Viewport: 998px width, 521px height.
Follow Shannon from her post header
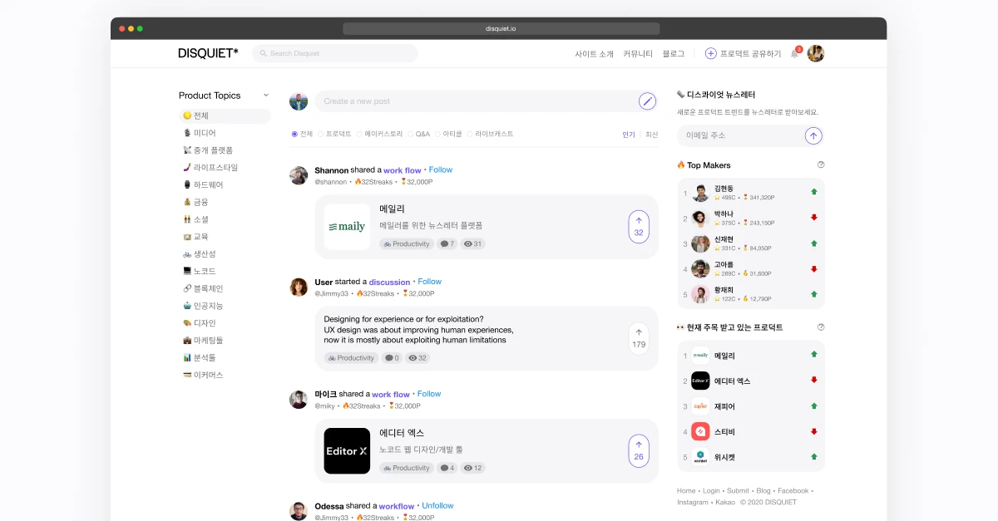pyautogui.click(x=441, y=170)
